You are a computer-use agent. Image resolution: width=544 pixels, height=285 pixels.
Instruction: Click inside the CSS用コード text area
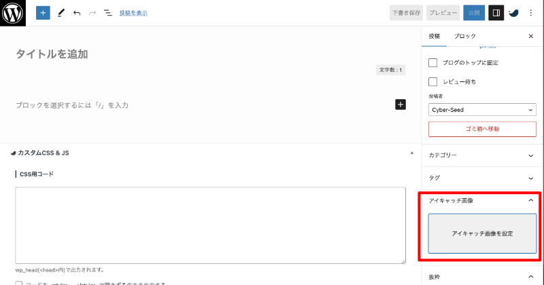point(210,225)
